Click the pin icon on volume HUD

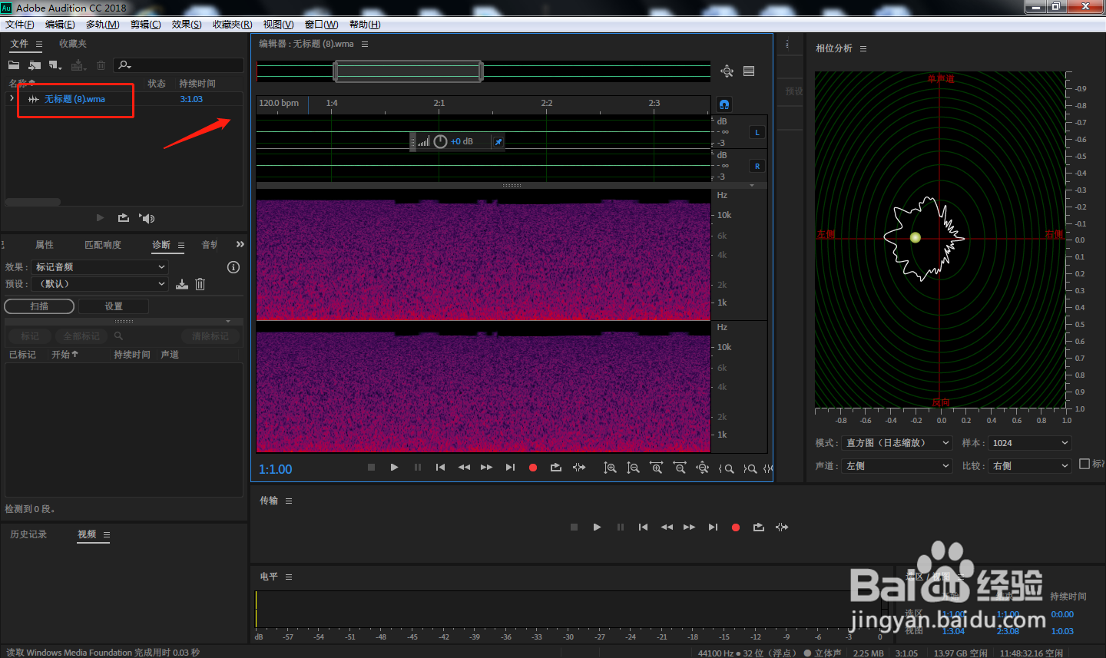click(498, 141)
